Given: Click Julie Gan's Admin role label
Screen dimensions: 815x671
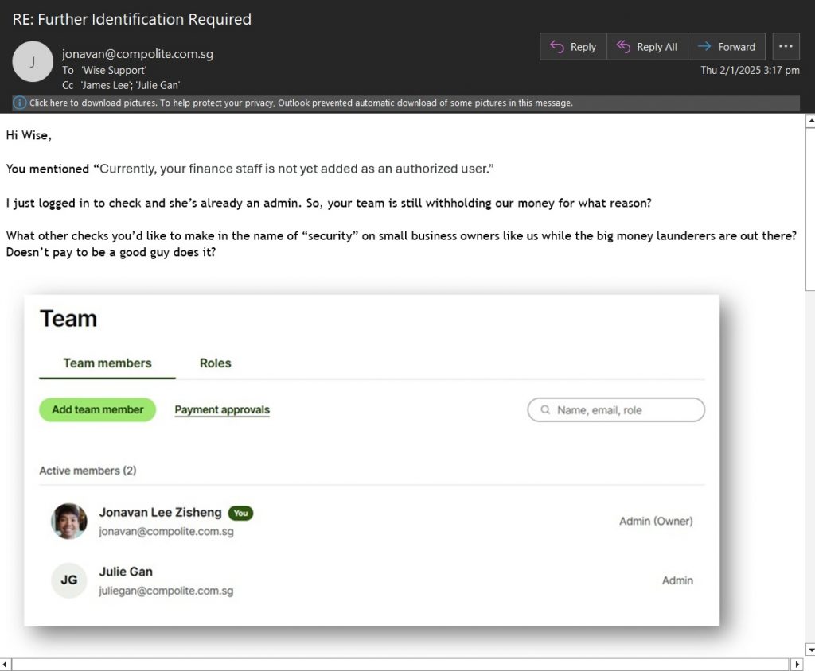Looking at the screenshot, I should [x=677, y=580].
